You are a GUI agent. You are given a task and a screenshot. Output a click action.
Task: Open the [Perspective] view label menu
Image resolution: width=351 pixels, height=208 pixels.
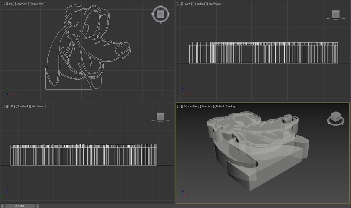[x=191, y=106]
